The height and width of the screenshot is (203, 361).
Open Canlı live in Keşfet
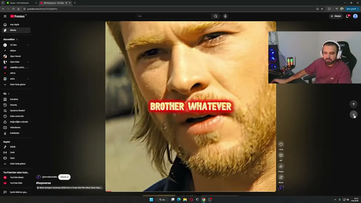(16, 153)
